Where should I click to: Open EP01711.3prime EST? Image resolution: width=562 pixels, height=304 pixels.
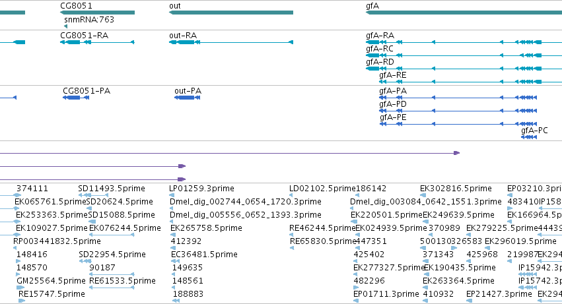coord(386,295)
